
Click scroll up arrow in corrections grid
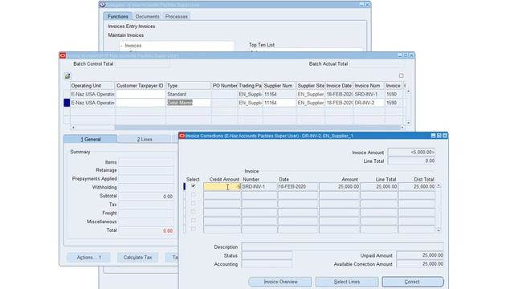point(439,185)
